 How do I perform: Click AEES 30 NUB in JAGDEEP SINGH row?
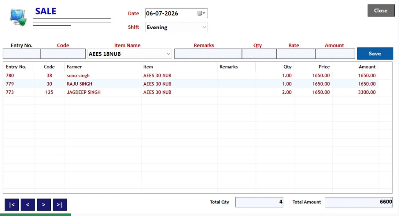click(x=157, y=92)
